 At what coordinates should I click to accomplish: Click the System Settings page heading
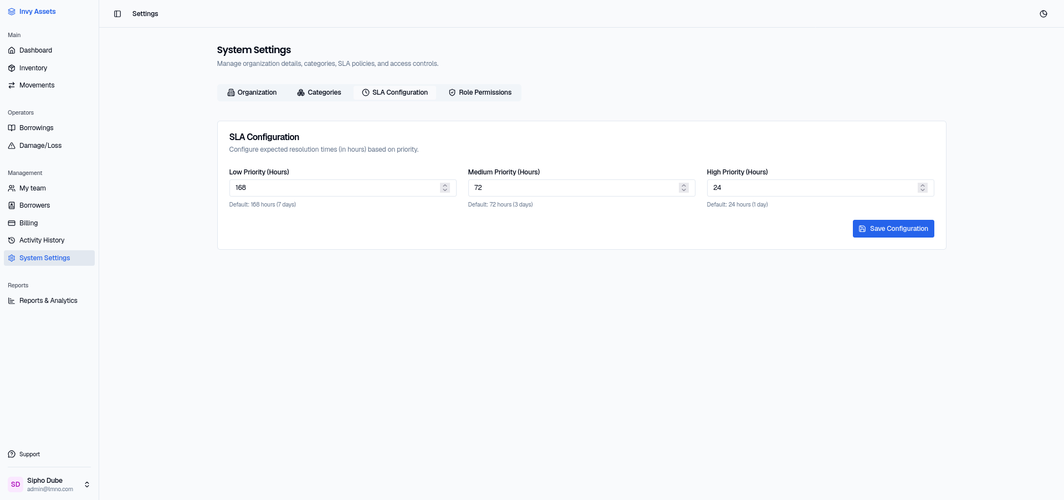(254, 50)
